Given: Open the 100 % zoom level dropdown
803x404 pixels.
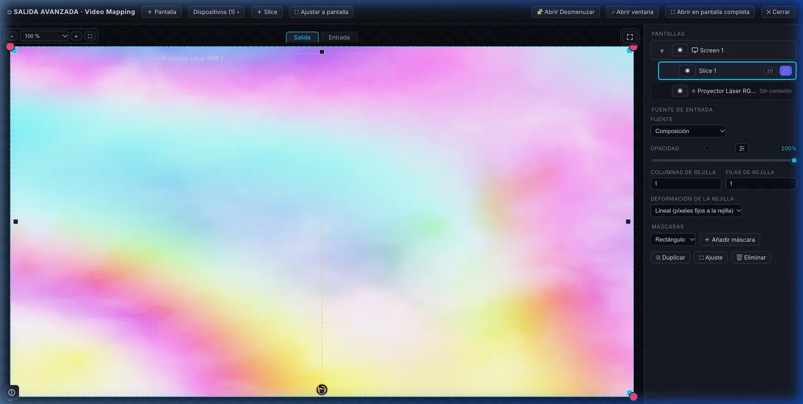Looking at the screenshot, I should coord(44,36).
